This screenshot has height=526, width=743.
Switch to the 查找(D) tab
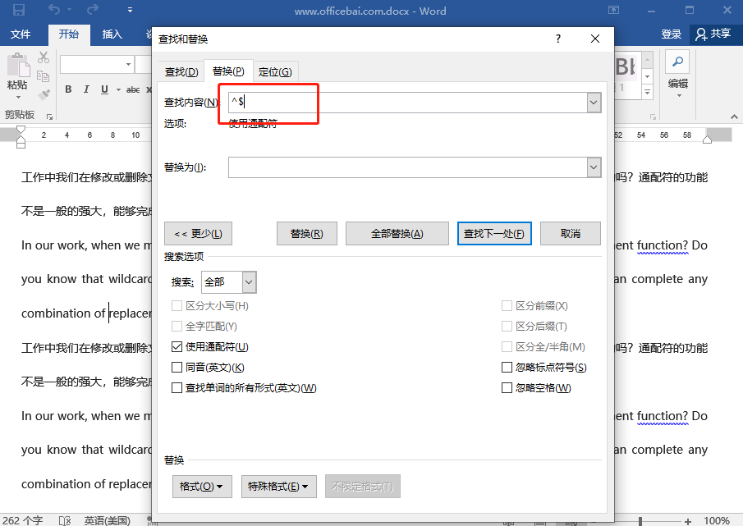[181, 72]
